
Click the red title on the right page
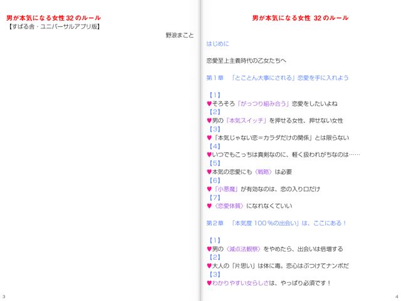300,18
